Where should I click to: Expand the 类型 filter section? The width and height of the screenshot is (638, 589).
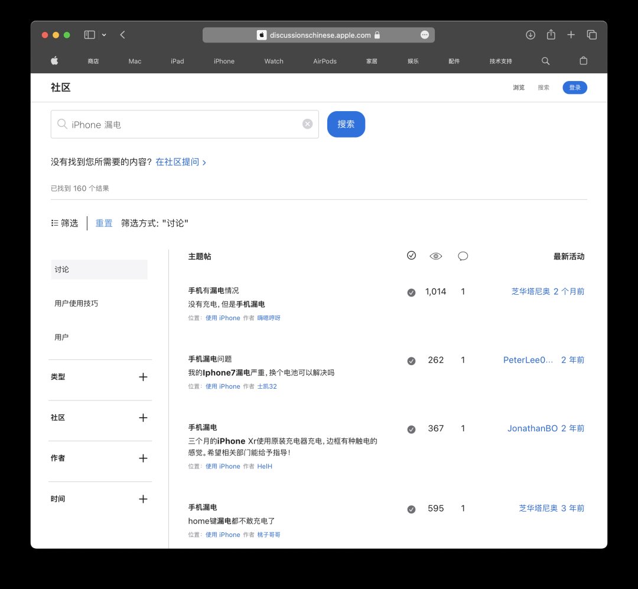coord(143,377)
